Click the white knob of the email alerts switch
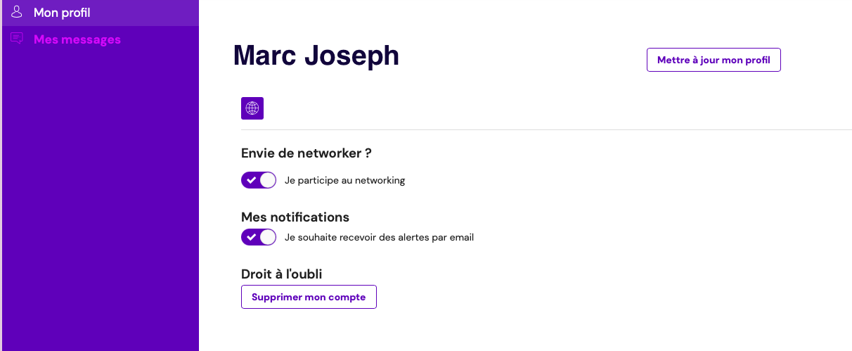Screen dimensions: 852x351 click(x=267, y=237)
